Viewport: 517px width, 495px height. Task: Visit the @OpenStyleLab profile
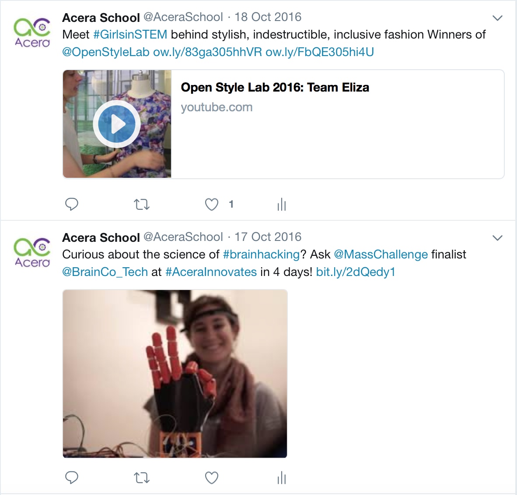click(106, 52)
